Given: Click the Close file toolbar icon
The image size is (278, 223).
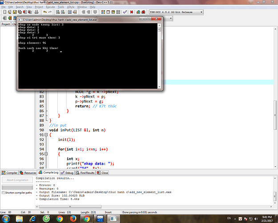Looking at the screenshot, I should tap(24, 12).
